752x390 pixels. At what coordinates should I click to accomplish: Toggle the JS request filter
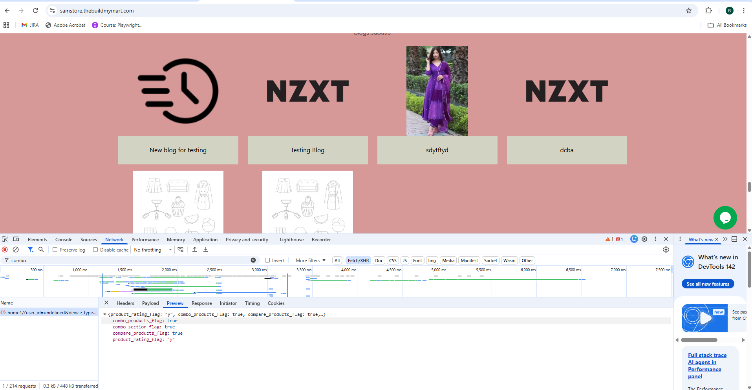[405, 261]
